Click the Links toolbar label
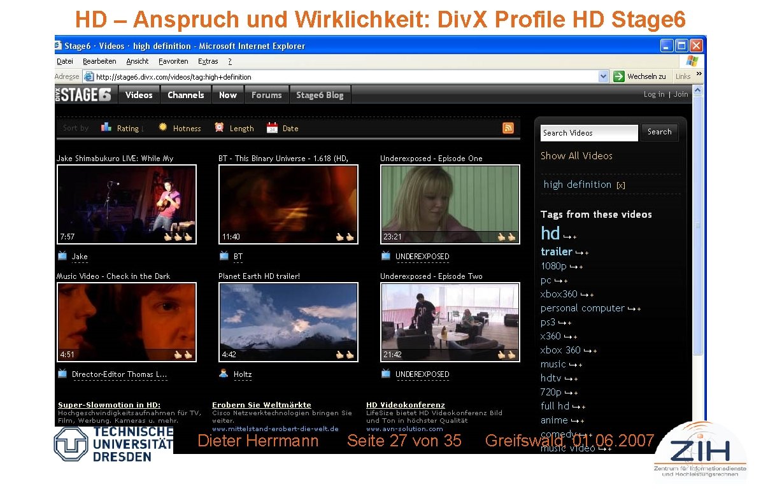Image resolution: width=761 pixels, height=489 pixels. point(683,76)
